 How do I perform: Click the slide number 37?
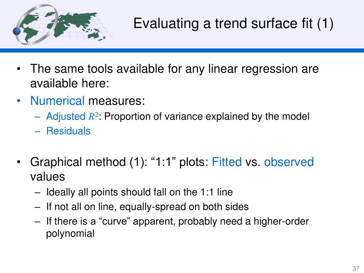point(356,268)
